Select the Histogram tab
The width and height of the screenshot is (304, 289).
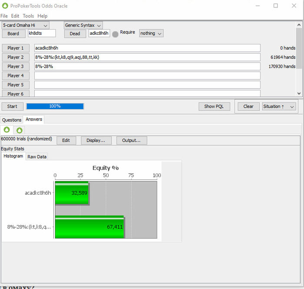[x=13, y=156]
